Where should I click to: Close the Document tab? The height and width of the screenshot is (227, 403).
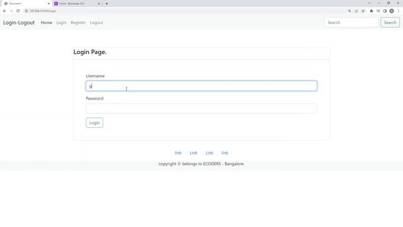[48, 4]
